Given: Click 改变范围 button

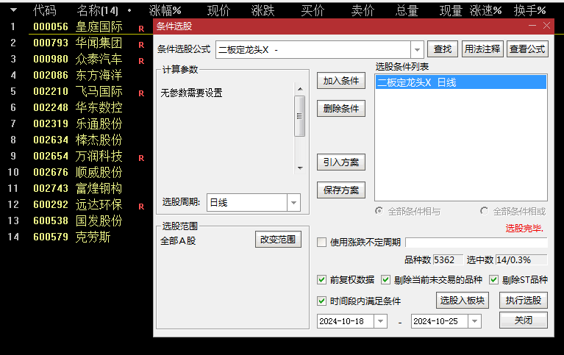Looking at the screenshot, I should tap(278, 239).
